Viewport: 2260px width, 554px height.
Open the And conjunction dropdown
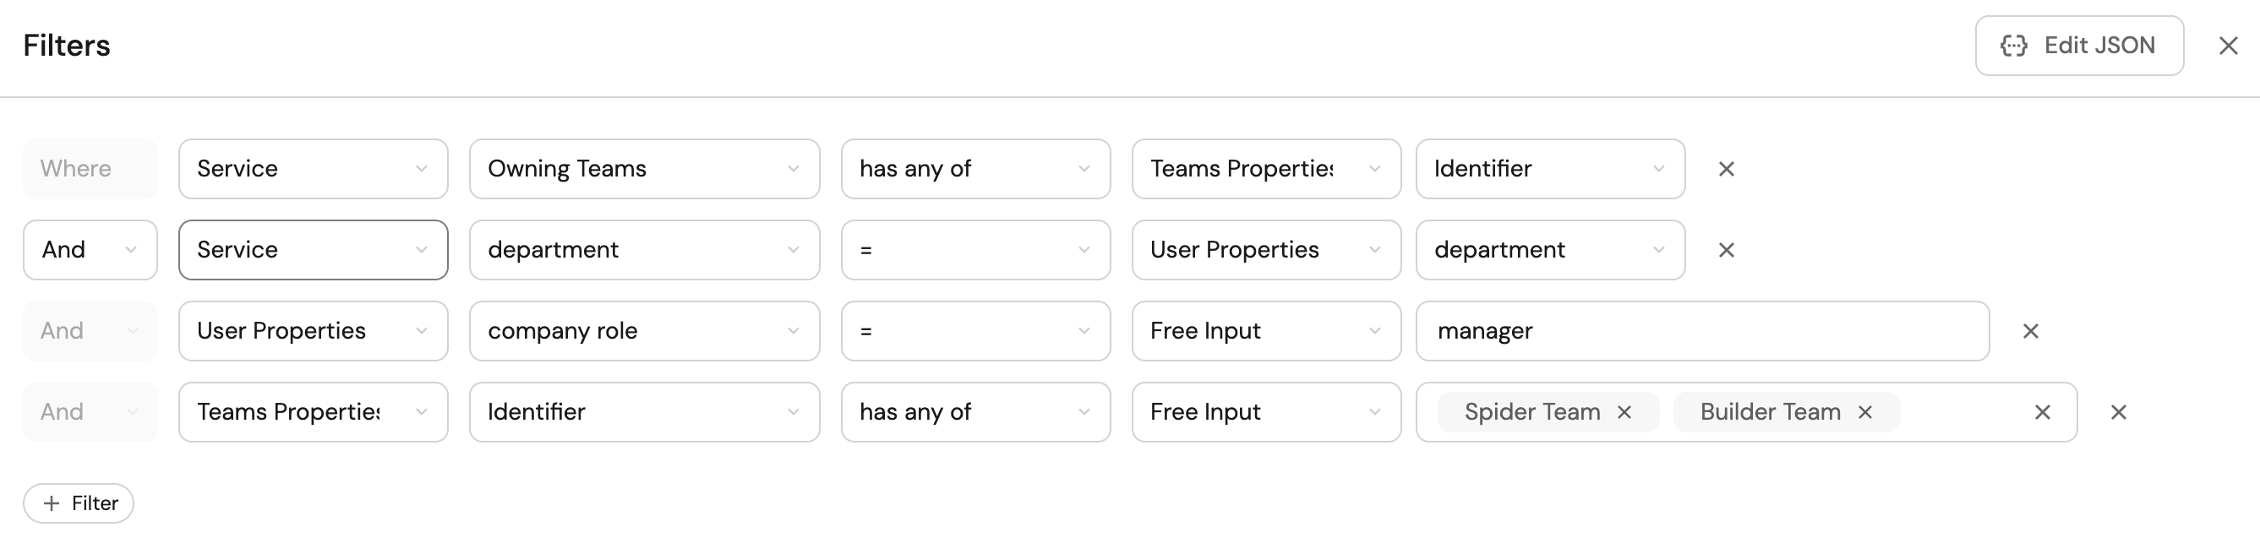(x=90, y=250)
